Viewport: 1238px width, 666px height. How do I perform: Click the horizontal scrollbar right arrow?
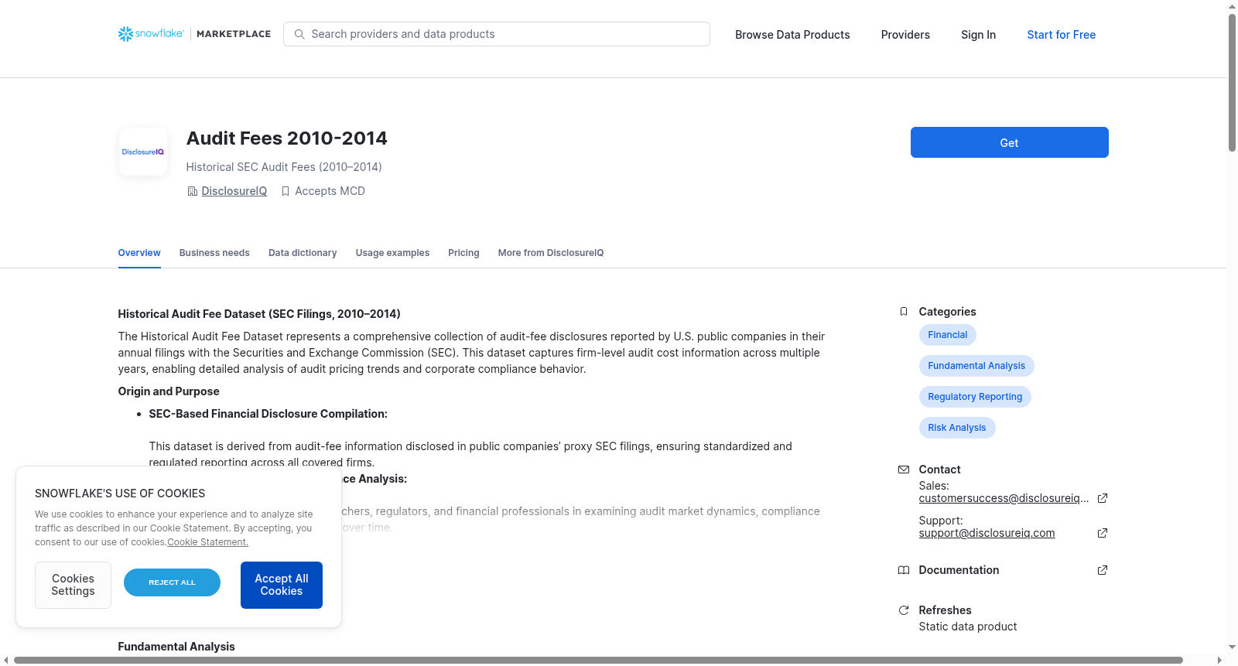point(1219,660)
